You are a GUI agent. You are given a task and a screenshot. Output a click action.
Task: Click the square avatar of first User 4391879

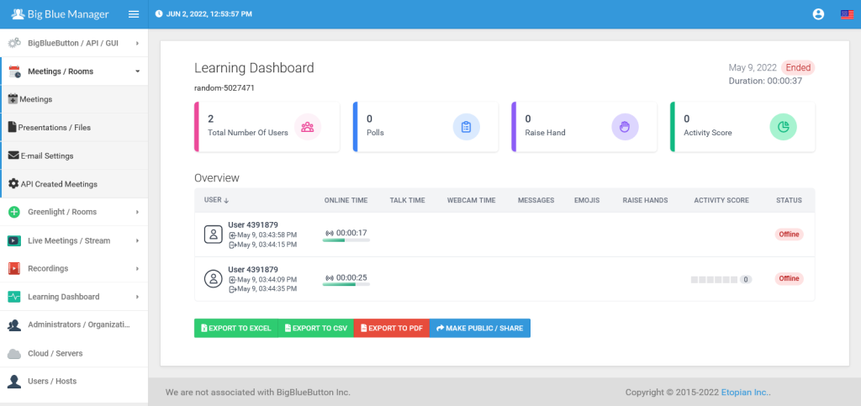pyautogui.click(x=213, y=235)
